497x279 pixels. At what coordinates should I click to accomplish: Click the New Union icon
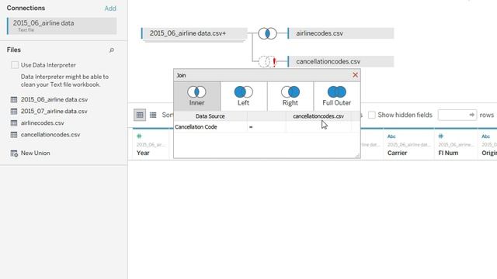(14, 153)
